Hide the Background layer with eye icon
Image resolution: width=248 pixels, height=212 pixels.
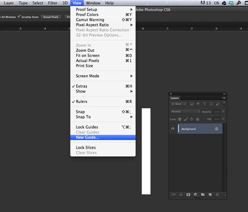point(173,129)
